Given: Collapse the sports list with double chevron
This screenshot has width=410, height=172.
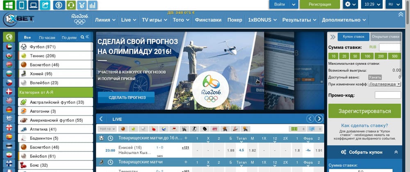Looking at the screenshot, I should point(87,37).
